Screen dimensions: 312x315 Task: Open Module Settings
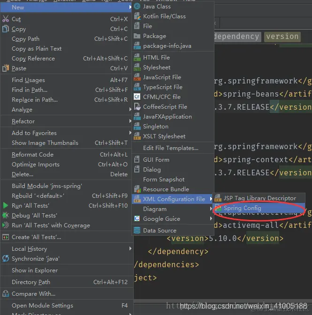[x=66, y=306]
